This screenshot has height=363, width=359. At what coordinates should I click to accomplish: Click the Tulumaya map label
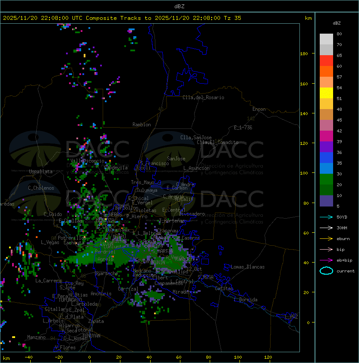pyautogui.click(x=147, y=190)
